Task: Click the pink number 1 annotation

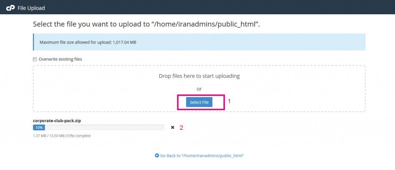Action: click(x=229, y=101)
